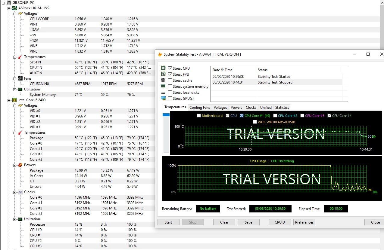This screenshot has height=250, width=384.
Task: Toggle CPU Core #1 graph checkbox
Action: [242, 116]
